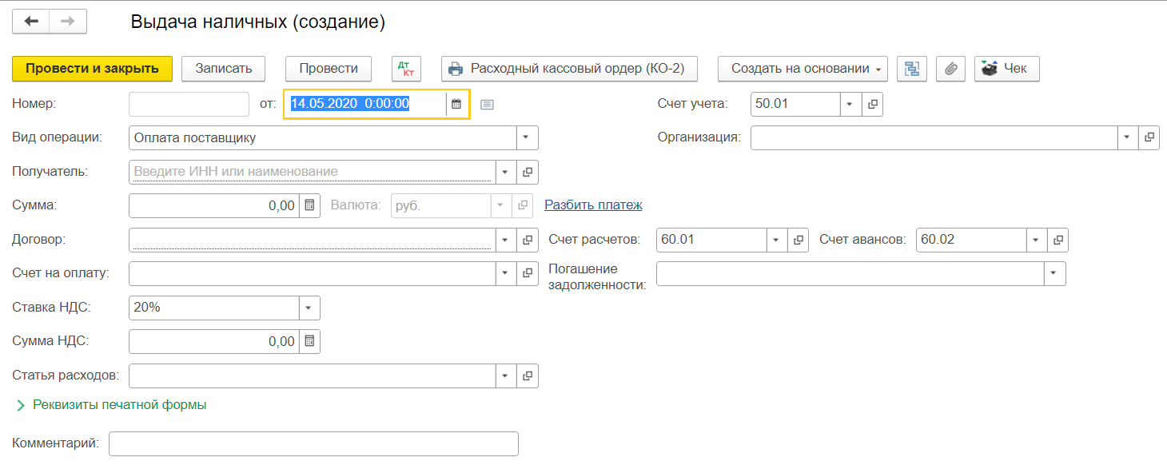The height and width of the screenshot is (469, 1167).
Task: Open calculator for Сумма НДС field
Action: (x=310, y=341)
